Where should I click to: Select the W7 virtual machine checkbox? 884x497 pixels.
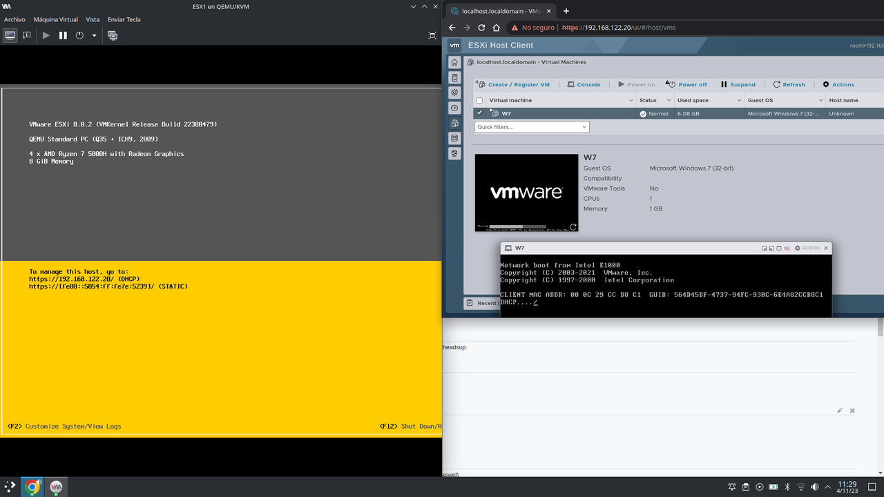[479, 113]
